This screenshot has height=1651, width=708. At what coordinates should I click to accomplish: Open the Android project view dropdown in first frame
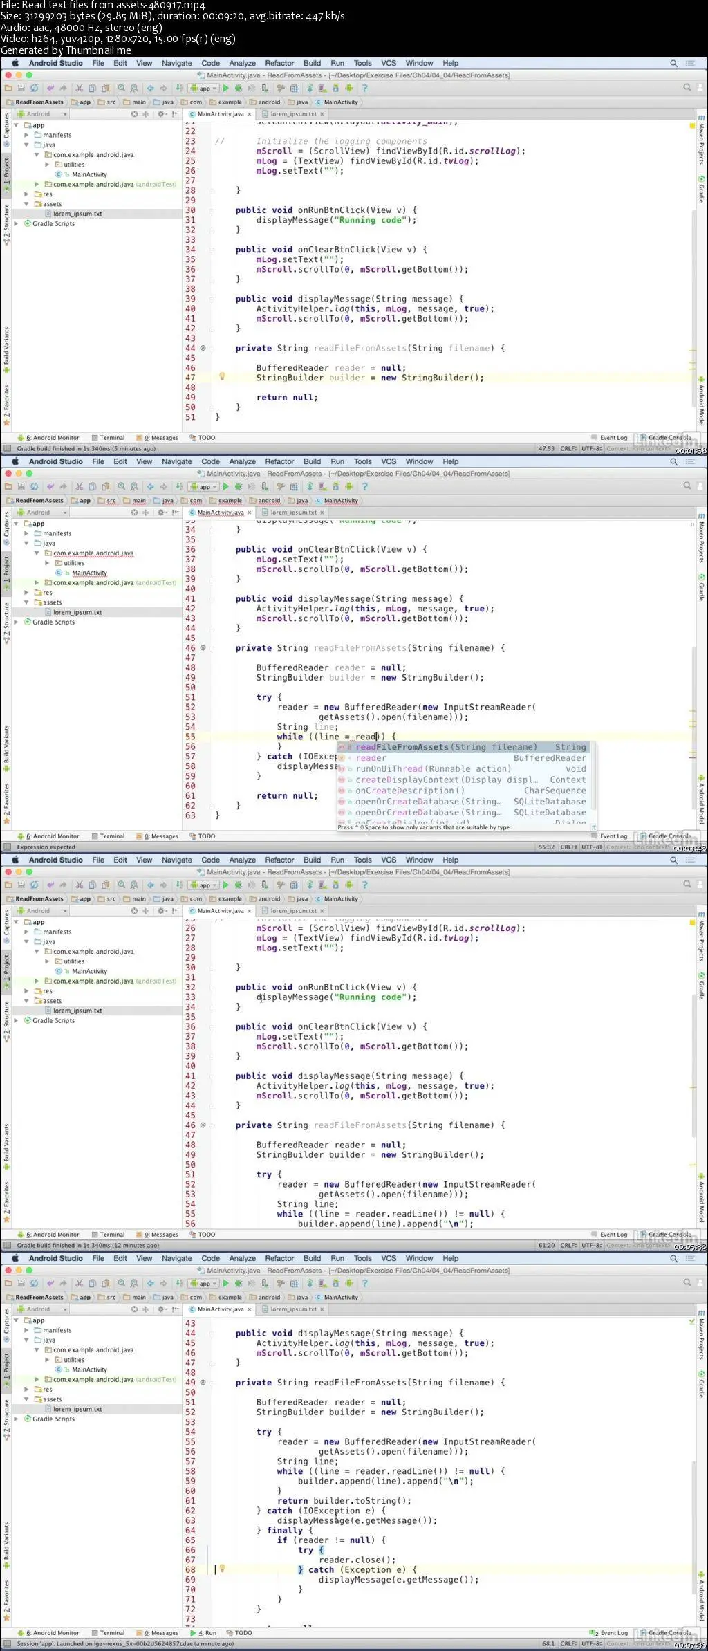[41, 114]
